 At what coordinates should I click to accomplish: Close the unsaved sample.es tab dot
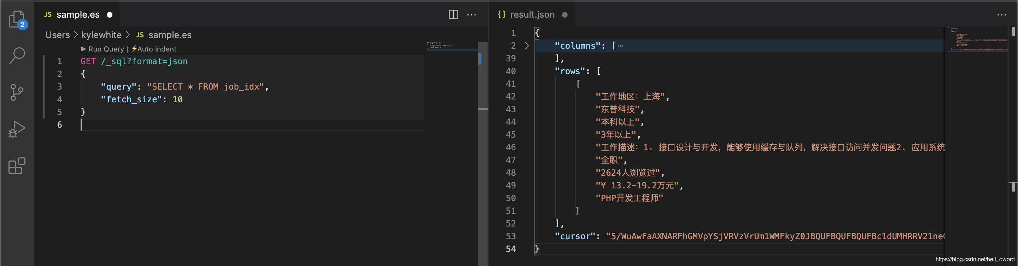(110, 15)
